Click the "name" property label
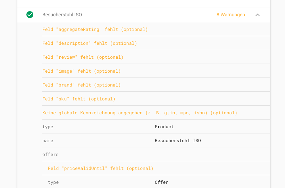 pyautogui.click(x=48, y=141)
